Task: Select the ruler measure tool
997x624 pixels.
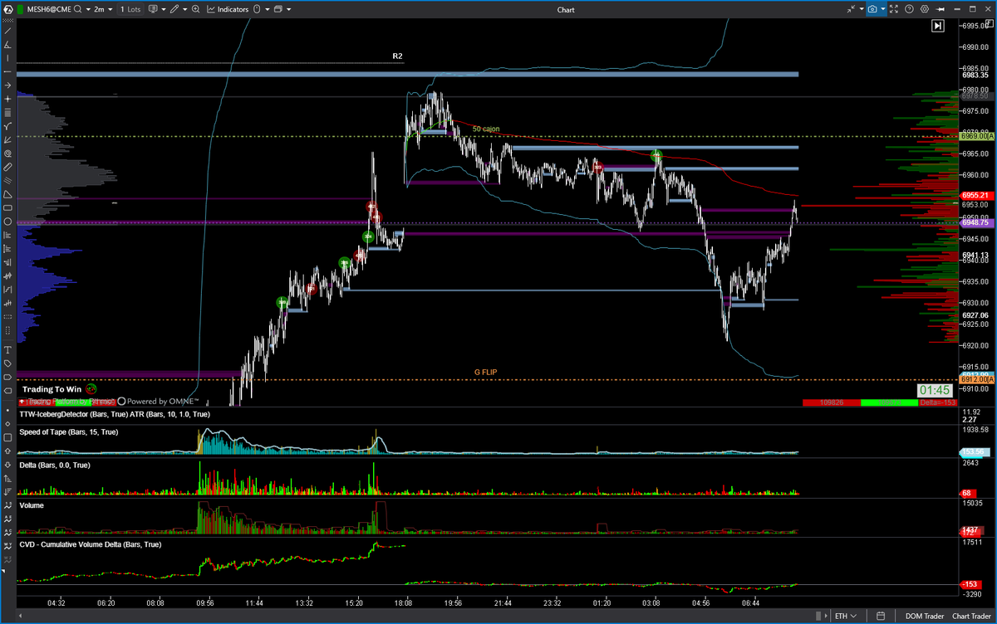Action: (7, 167)
